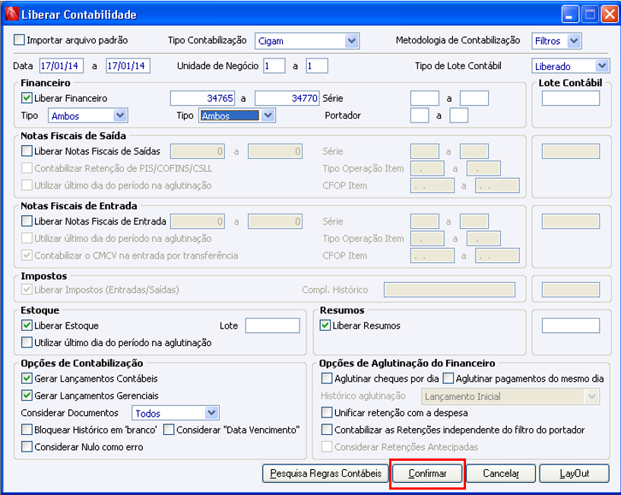Click the start Data field 17/01/14
The width and height of the screenshot is (621, 495).
point(62,66)
